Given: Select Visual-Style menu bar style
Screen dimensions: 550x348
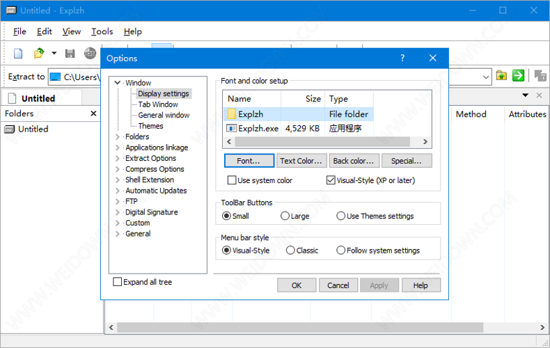Looking at the screenshot, I should pyautogui.click(x=226, y=250).
